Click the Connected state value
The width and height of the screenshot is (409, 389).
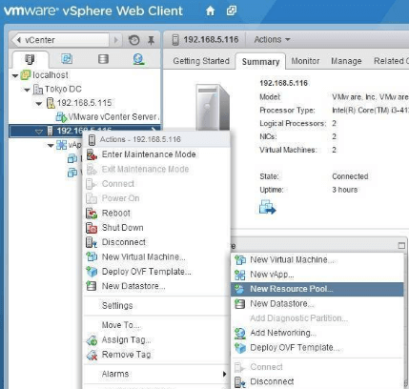pyautogui.click(x=350, y=176)
